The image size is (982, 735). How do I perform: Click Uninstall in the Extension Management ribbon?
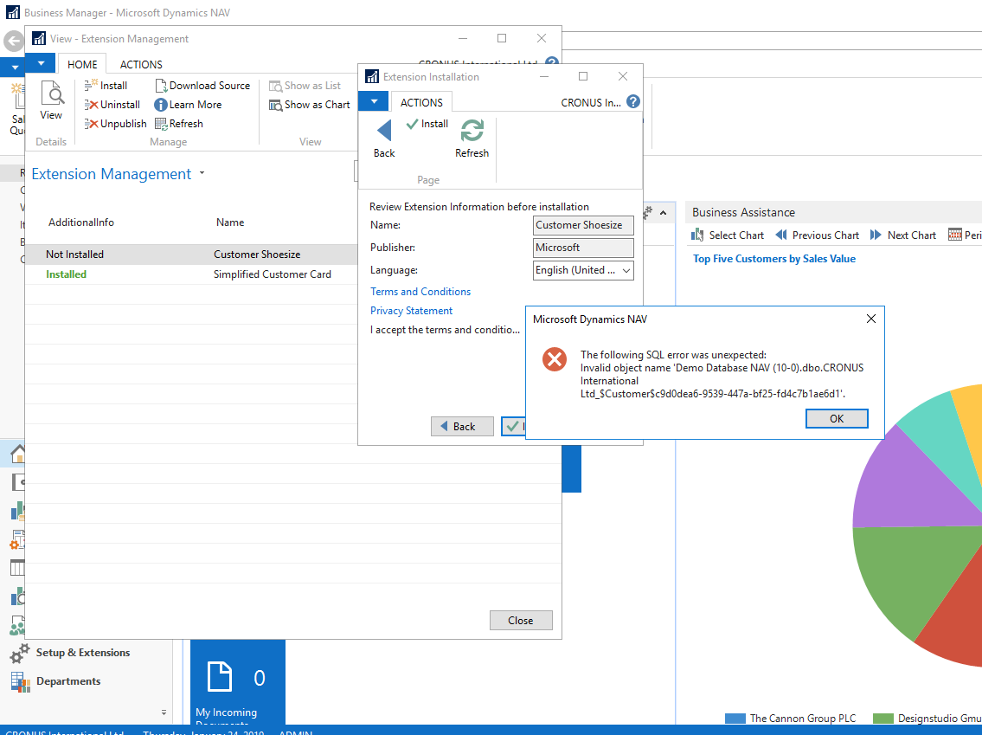click(x=112, y=105)
